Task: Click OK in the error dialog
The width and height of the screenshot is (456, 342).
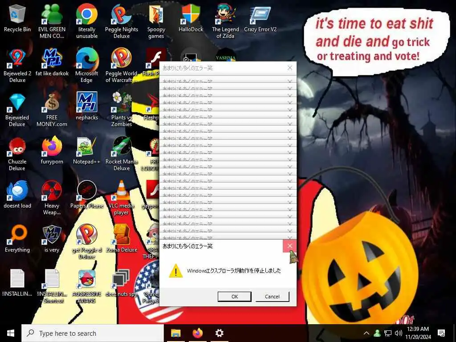Action: 234,296
